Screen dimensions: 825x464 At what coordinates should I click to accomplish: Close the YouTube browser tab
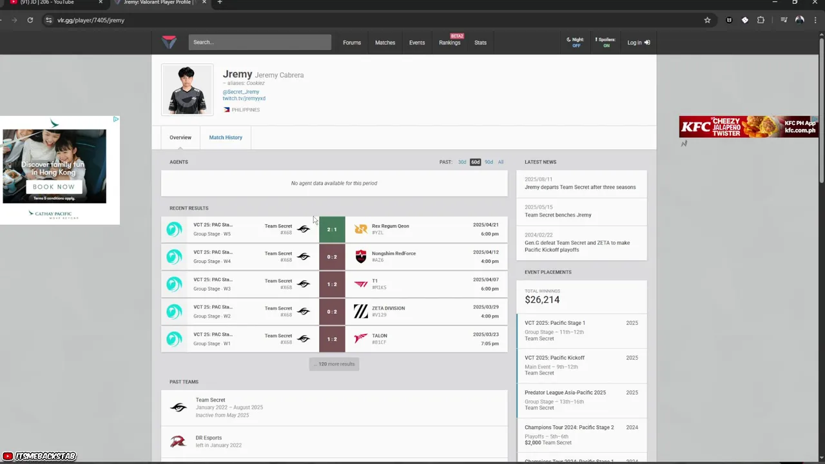click(101, 3)
